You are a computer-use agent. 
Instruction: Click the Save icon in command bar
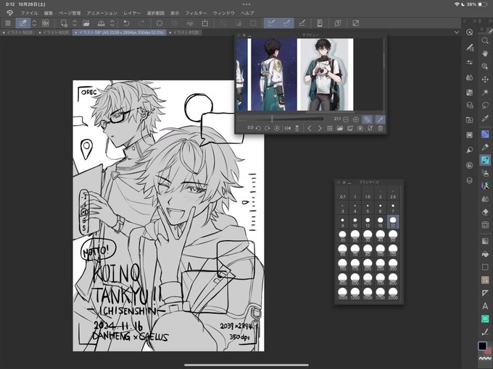[101, 23]
